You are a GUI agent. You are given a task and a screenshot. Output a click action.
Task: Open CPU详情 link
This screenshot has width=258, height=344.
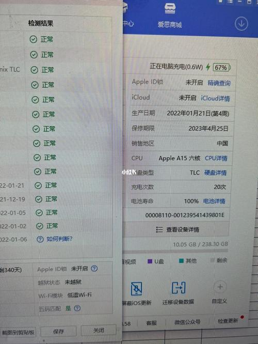point(216,158)
